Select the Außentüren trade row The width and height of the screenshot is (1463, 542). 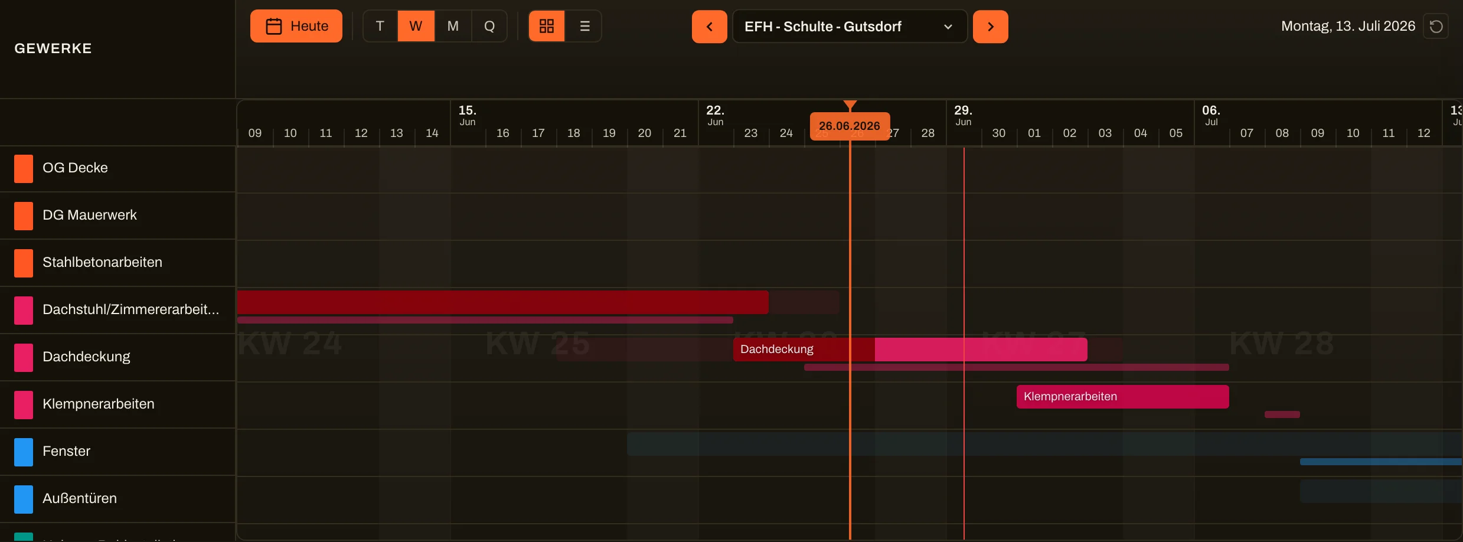(117, 499)
